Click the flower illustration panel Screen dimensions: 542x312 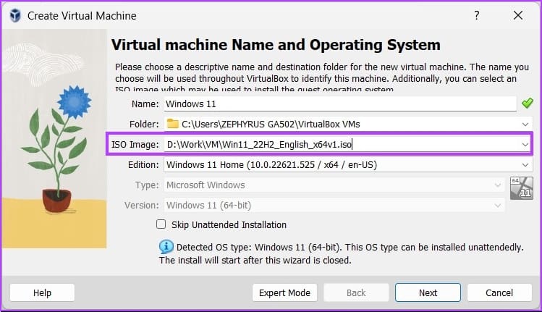click(54, 138)
